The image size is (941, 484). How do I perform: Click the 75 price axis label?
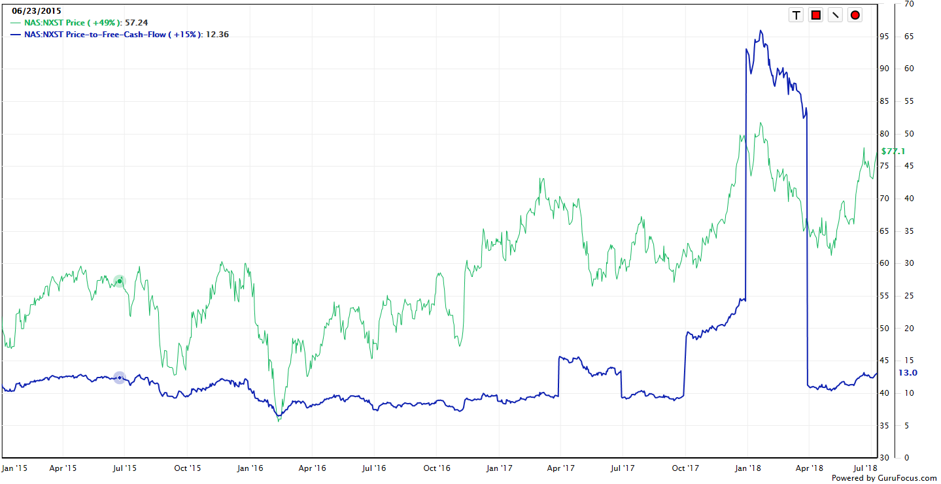tap(884, 166)
